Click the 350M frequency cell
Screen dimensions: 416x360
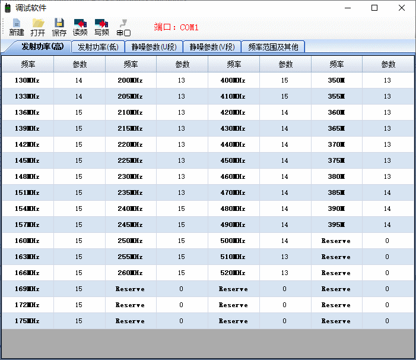(x=336, y=80)
